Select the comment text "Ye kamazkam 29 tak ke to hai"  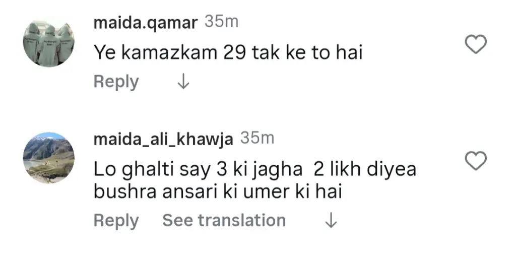[228, 52]
